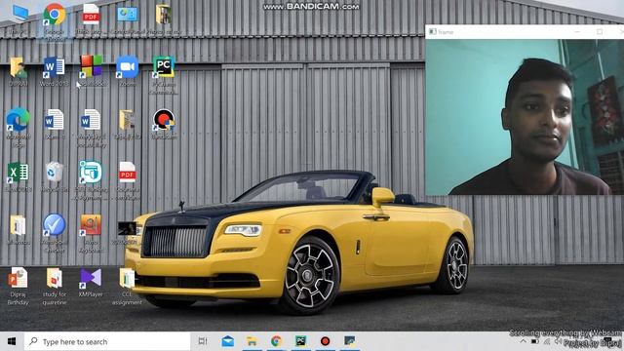The height and width of the screenshot is (351, 624).
Task: Open the user folder with person icon
Action: [18, 71]
